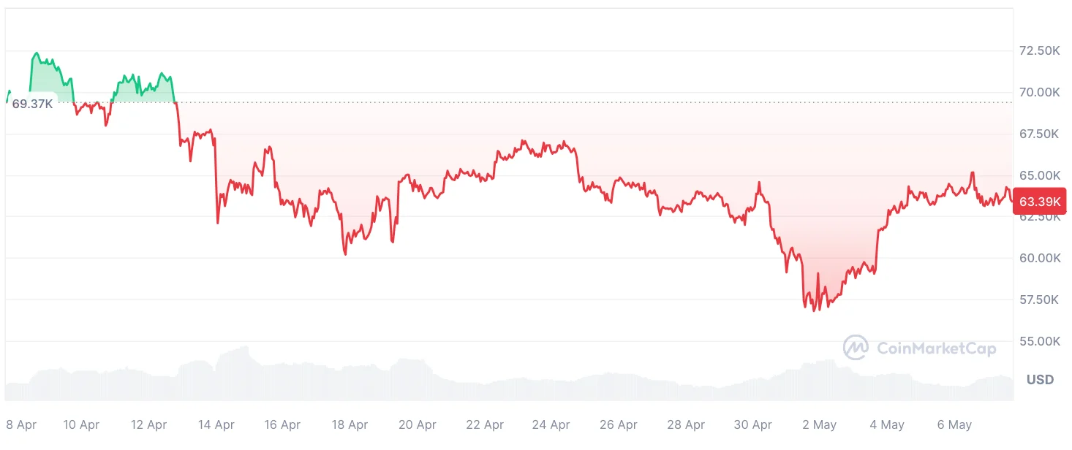
Task: Click the 60.00K price axis label
Action: 1039,258
